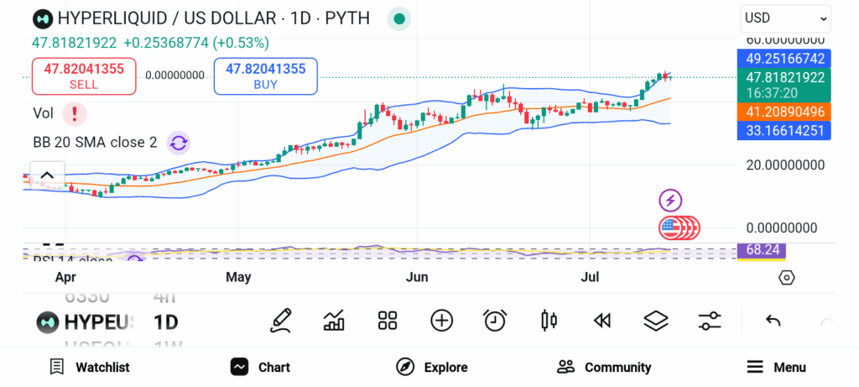This screenshot has width=859, height=387.
Task: Click the red SELL 47.82041355 button
Action: [x=84, y=76]
